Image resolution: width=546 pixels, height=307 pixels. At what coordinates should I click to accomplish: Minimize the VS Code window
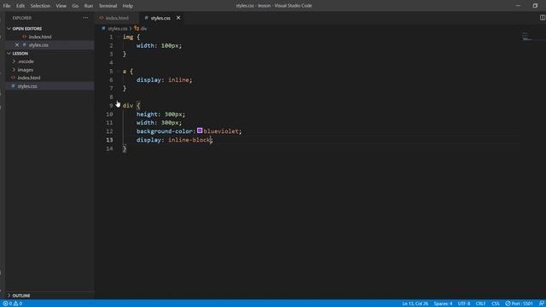[x=518, y=6]
